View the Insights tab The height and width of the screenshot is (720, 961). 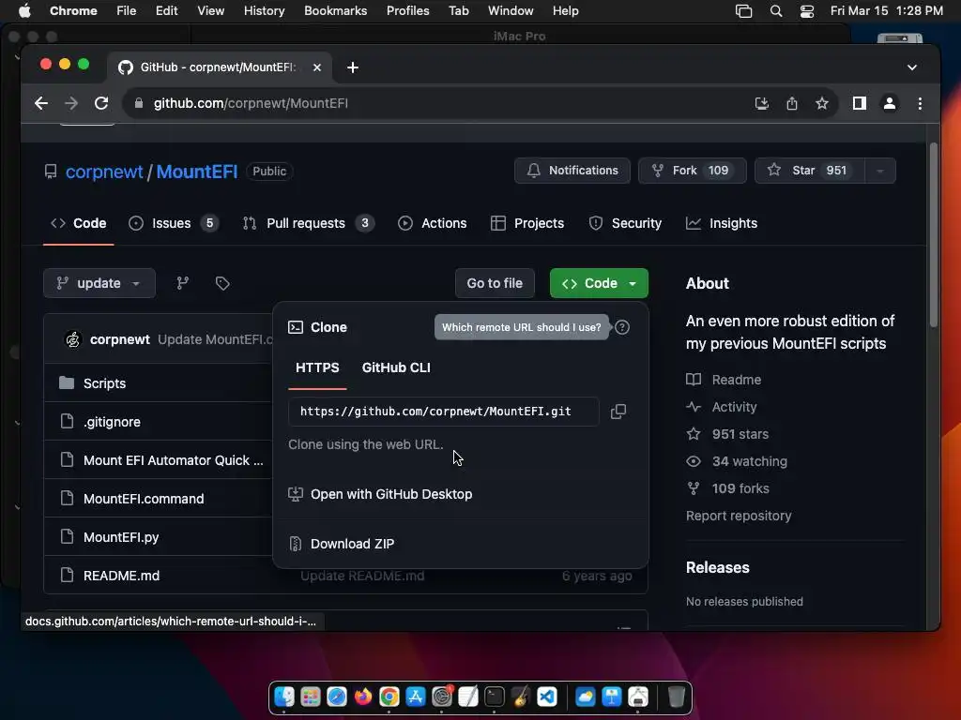(x=722, y=223)
